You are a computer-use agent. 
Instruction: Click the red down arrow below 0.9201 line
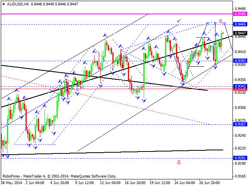click(x=179, y=162)
